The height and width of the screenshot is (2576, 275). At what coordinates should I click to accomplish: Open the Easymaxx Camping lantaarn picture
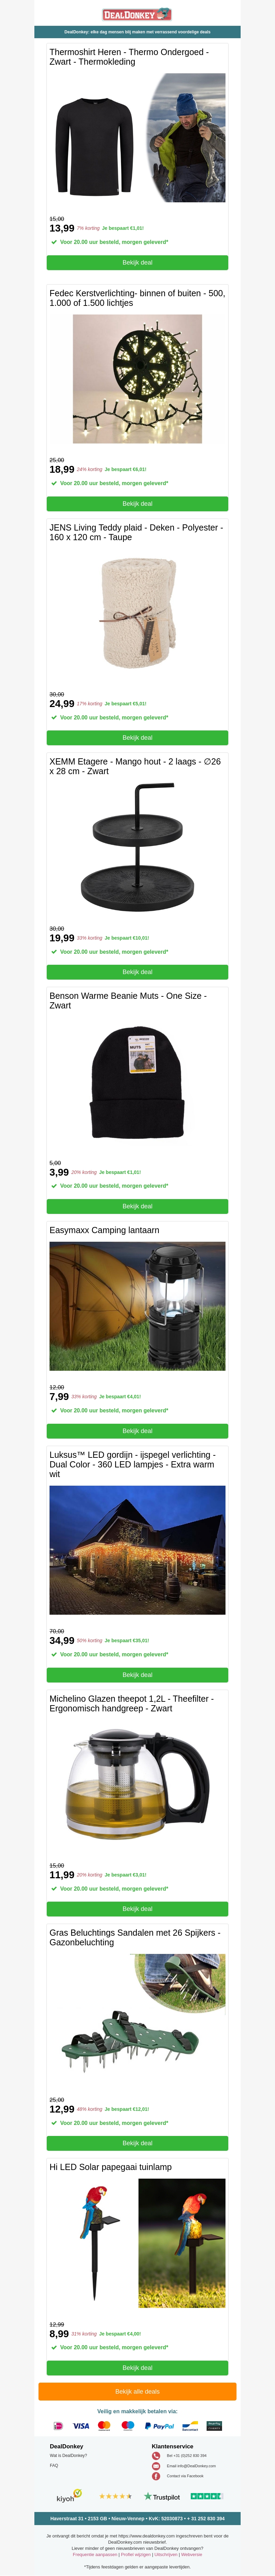point(137,1306)
